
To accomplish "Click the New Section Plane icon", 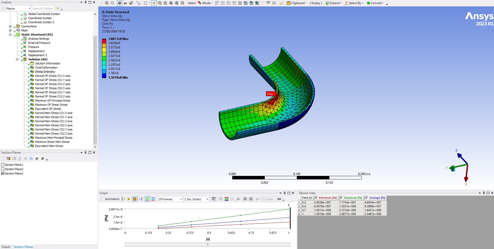I will coord(9,159).
